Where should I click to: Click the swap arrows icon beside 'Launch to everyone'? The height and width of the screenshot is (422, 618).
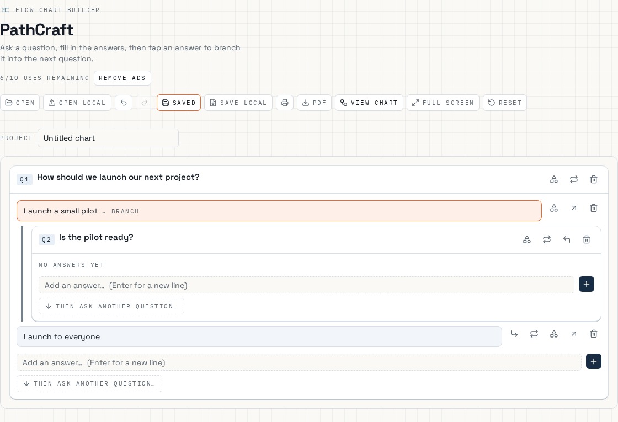click(x=534, y=334)
